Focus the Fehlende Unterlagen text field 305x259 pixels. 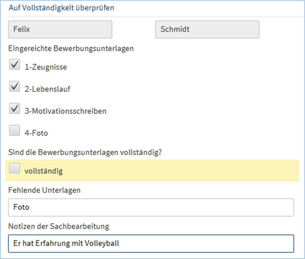(151, 207)
